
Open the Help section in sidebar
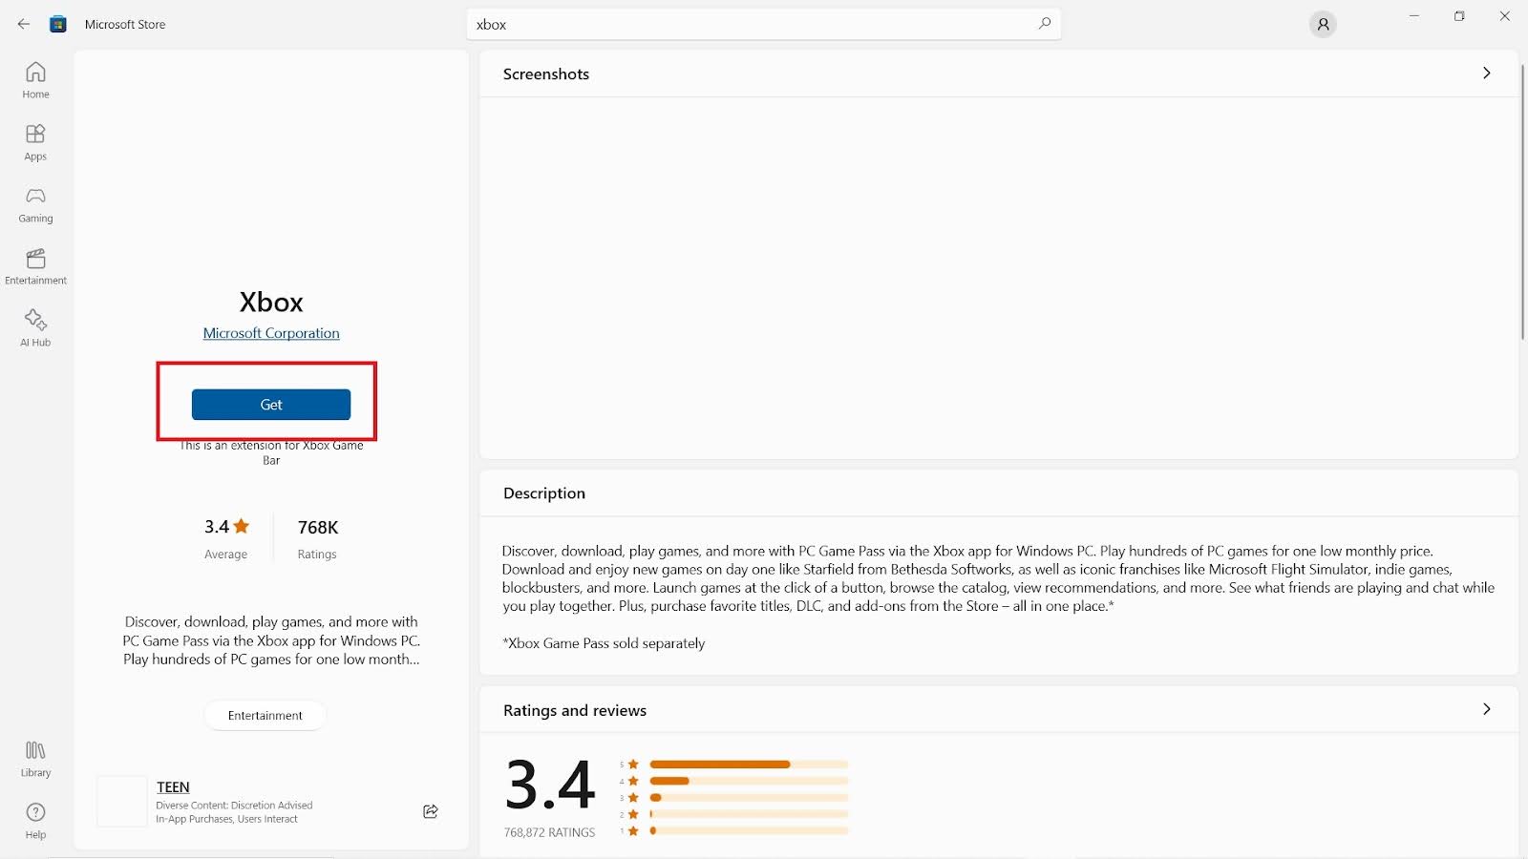[x=35, y=821]
